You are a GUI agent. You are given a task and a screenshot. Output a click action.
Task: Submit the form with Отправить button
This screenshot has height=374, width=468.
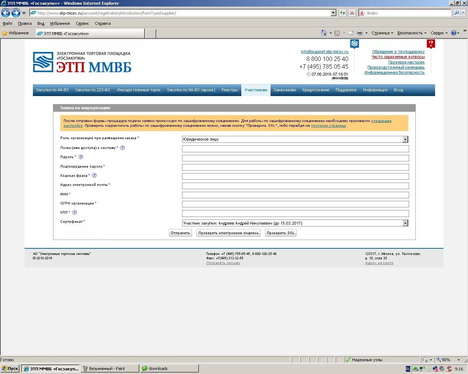coord(180,233)
